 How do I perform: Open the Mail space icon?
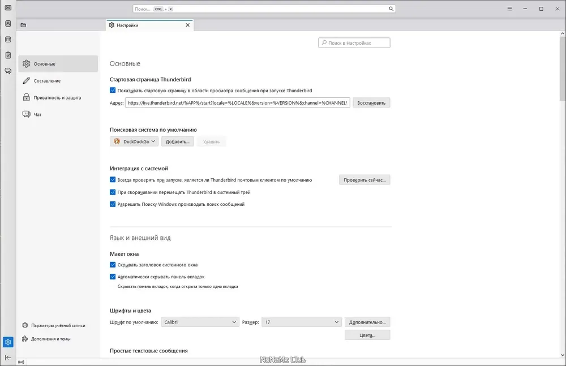(x=8, y=7)
